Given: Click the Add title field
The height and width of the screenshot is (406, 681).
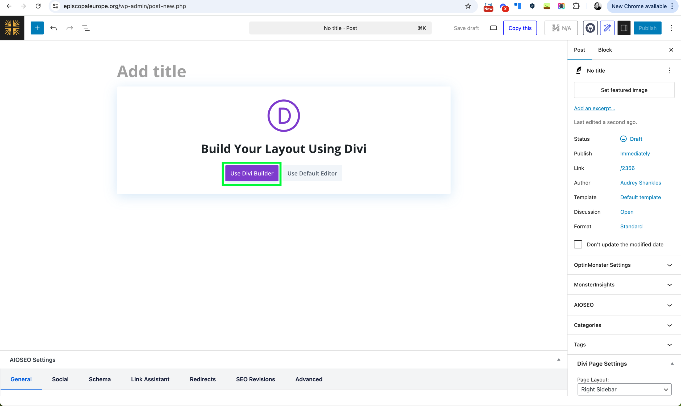Looking at the screenshot, I should click(151, 72).
